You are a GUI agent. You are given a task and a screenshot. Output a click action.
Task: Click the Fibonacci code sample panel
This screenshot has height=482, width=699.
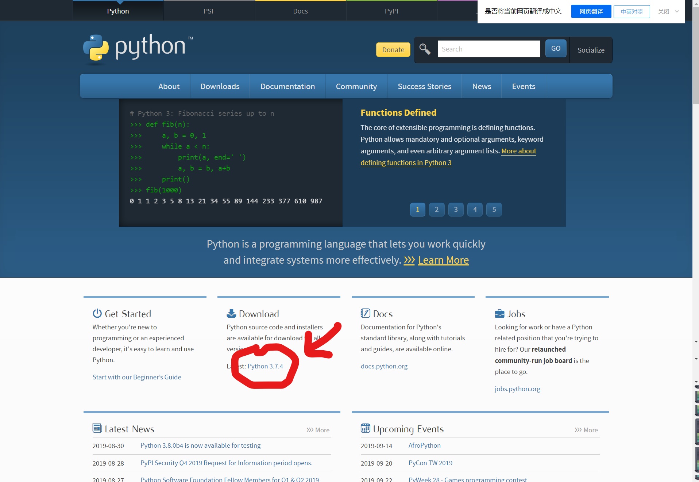(x=231, y=162)
